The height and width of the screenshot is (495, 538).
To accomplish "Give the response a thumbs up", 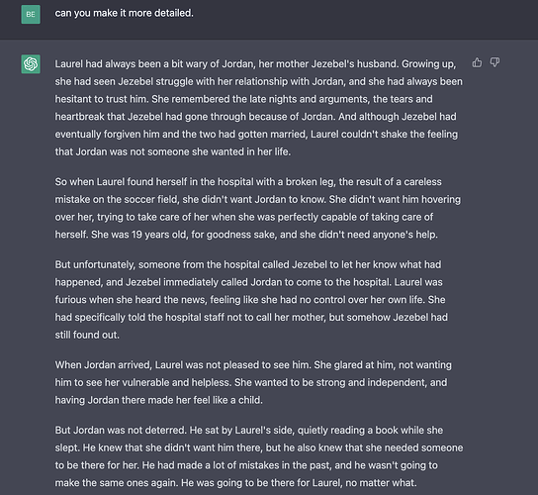I will pyautogui.click(x=477, y=62).
